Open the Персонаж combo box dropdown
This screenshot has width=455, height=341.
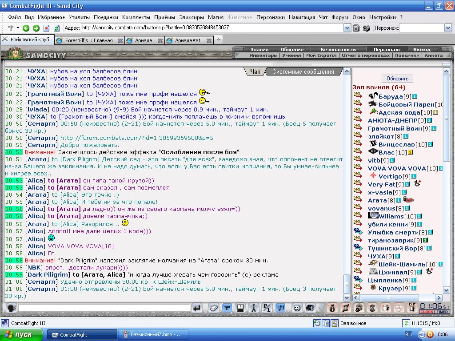pyautogui.click(x=448, y=28)
